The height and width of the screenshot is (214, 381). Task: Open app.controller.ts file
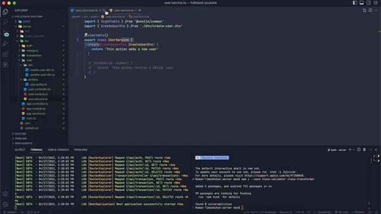(37, 104)
